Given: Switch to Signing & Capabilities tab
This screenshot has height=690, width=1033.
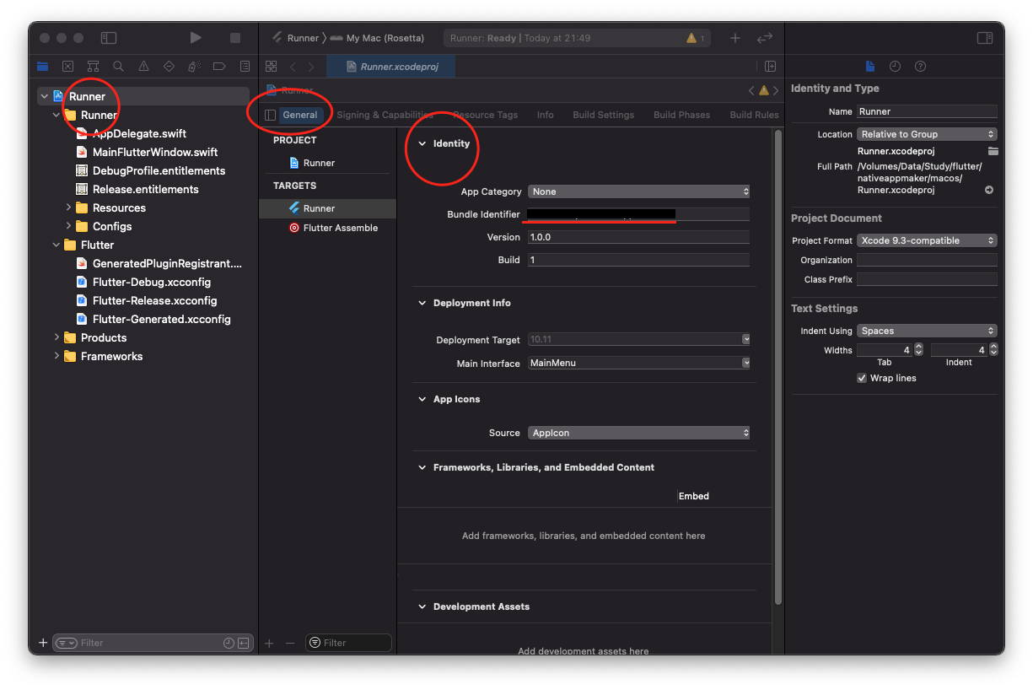Looking at the screenshot, I should (385, 115).
